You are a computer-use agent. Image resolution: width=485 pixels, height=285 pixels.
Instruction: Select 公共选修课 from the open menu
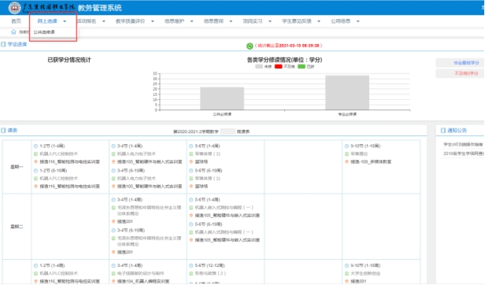[44, 31]
